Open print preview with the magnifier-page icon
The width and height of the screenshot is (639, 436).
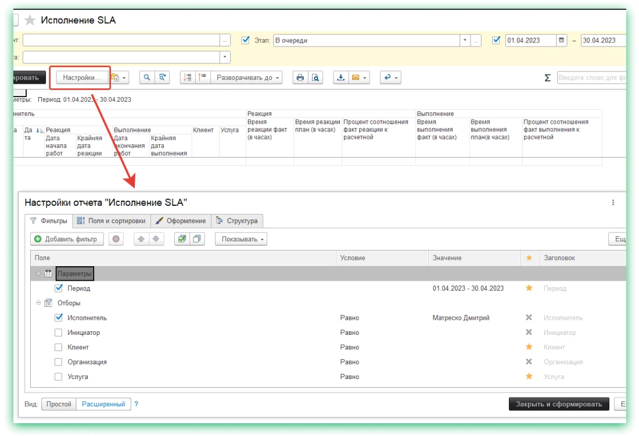click(315, 77)
